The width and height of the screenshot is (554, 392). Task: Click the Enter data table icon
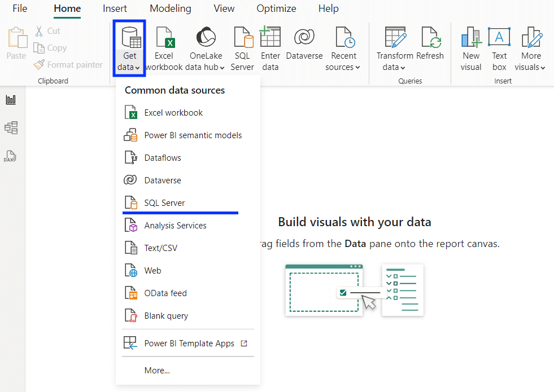point(271,36)
